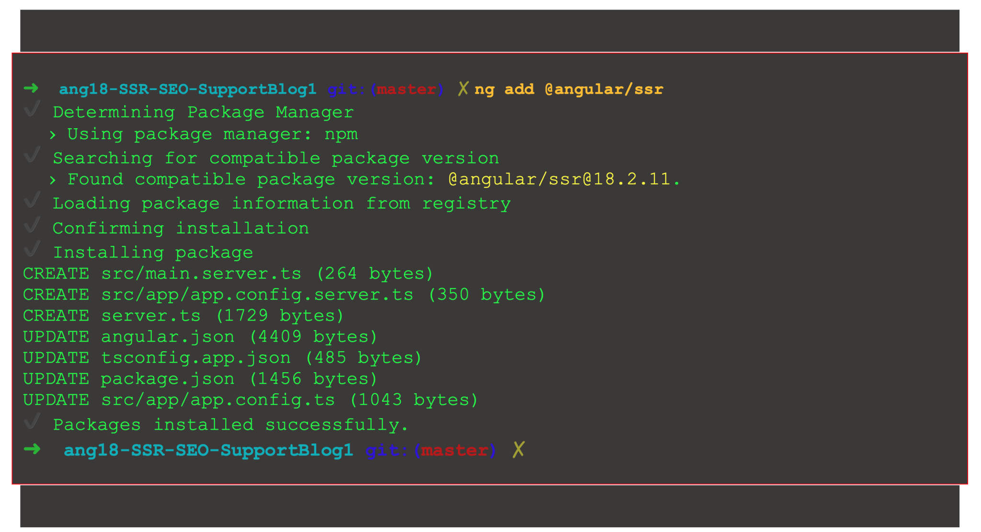Screen dimensions: 981x532
Task: Click the src/main.server.ts file path
Action: pos(201,274)
